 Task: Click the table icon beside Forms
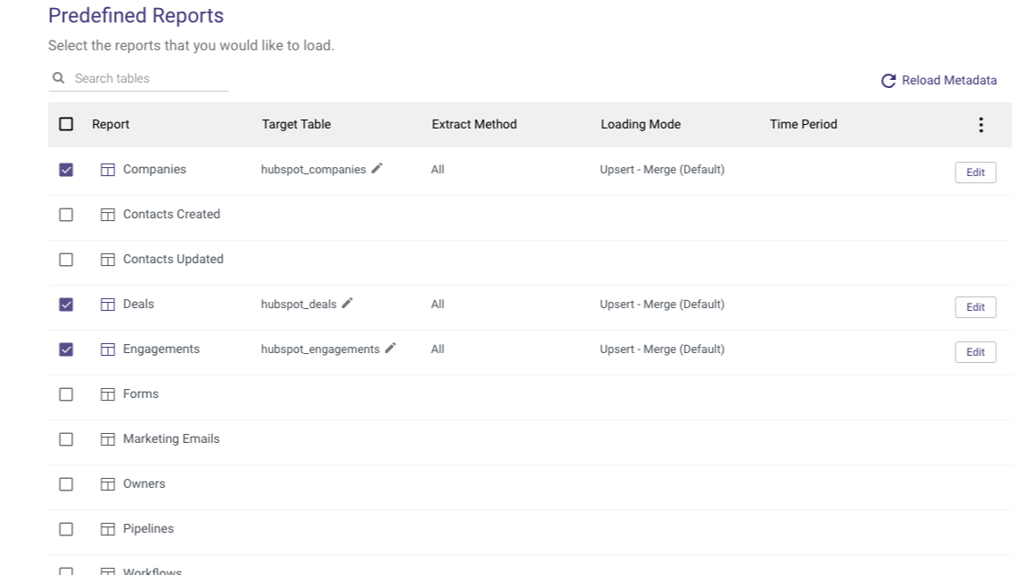108,394
